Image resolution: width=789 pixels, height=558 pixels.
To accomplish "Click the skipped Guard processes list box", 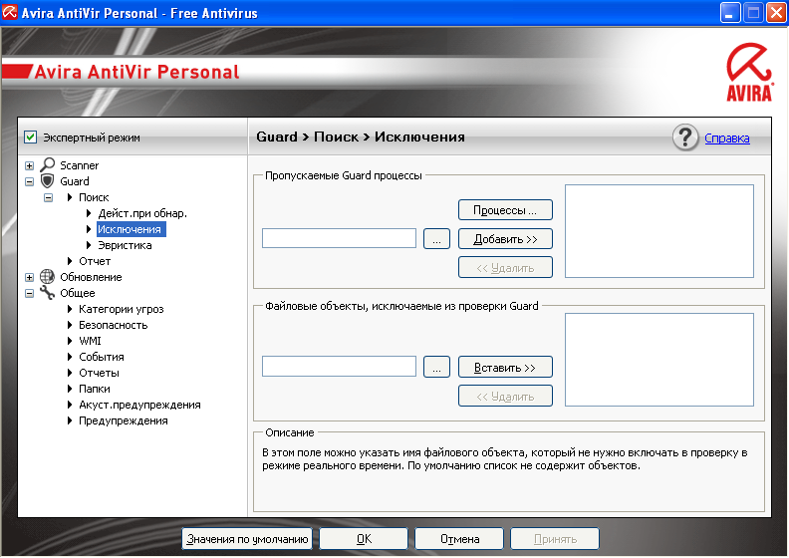I will (x=659, y=231).
